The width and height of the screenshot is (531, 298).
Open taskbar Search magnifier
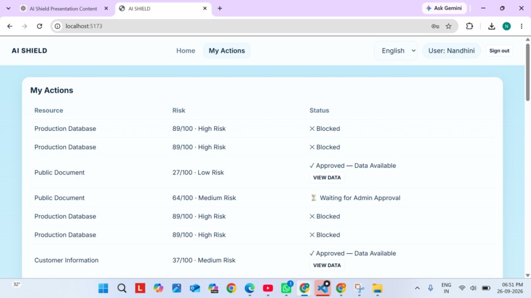[122, 288]
